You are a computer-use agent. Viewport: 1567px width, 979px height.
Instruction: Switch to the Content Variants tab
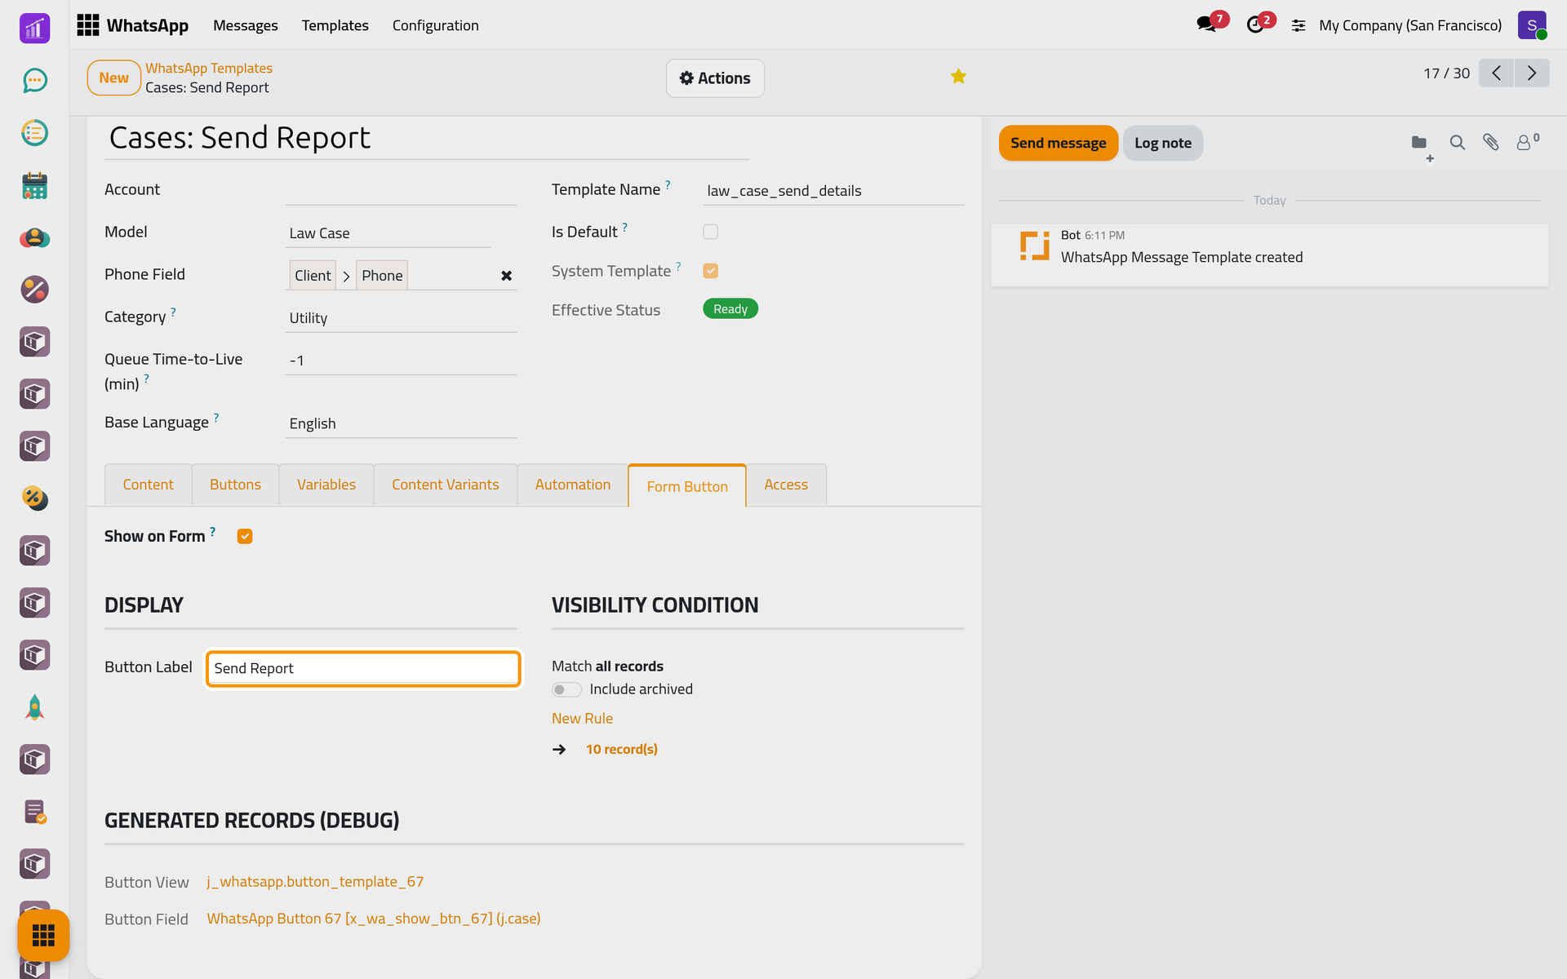(x=445, y=485)
